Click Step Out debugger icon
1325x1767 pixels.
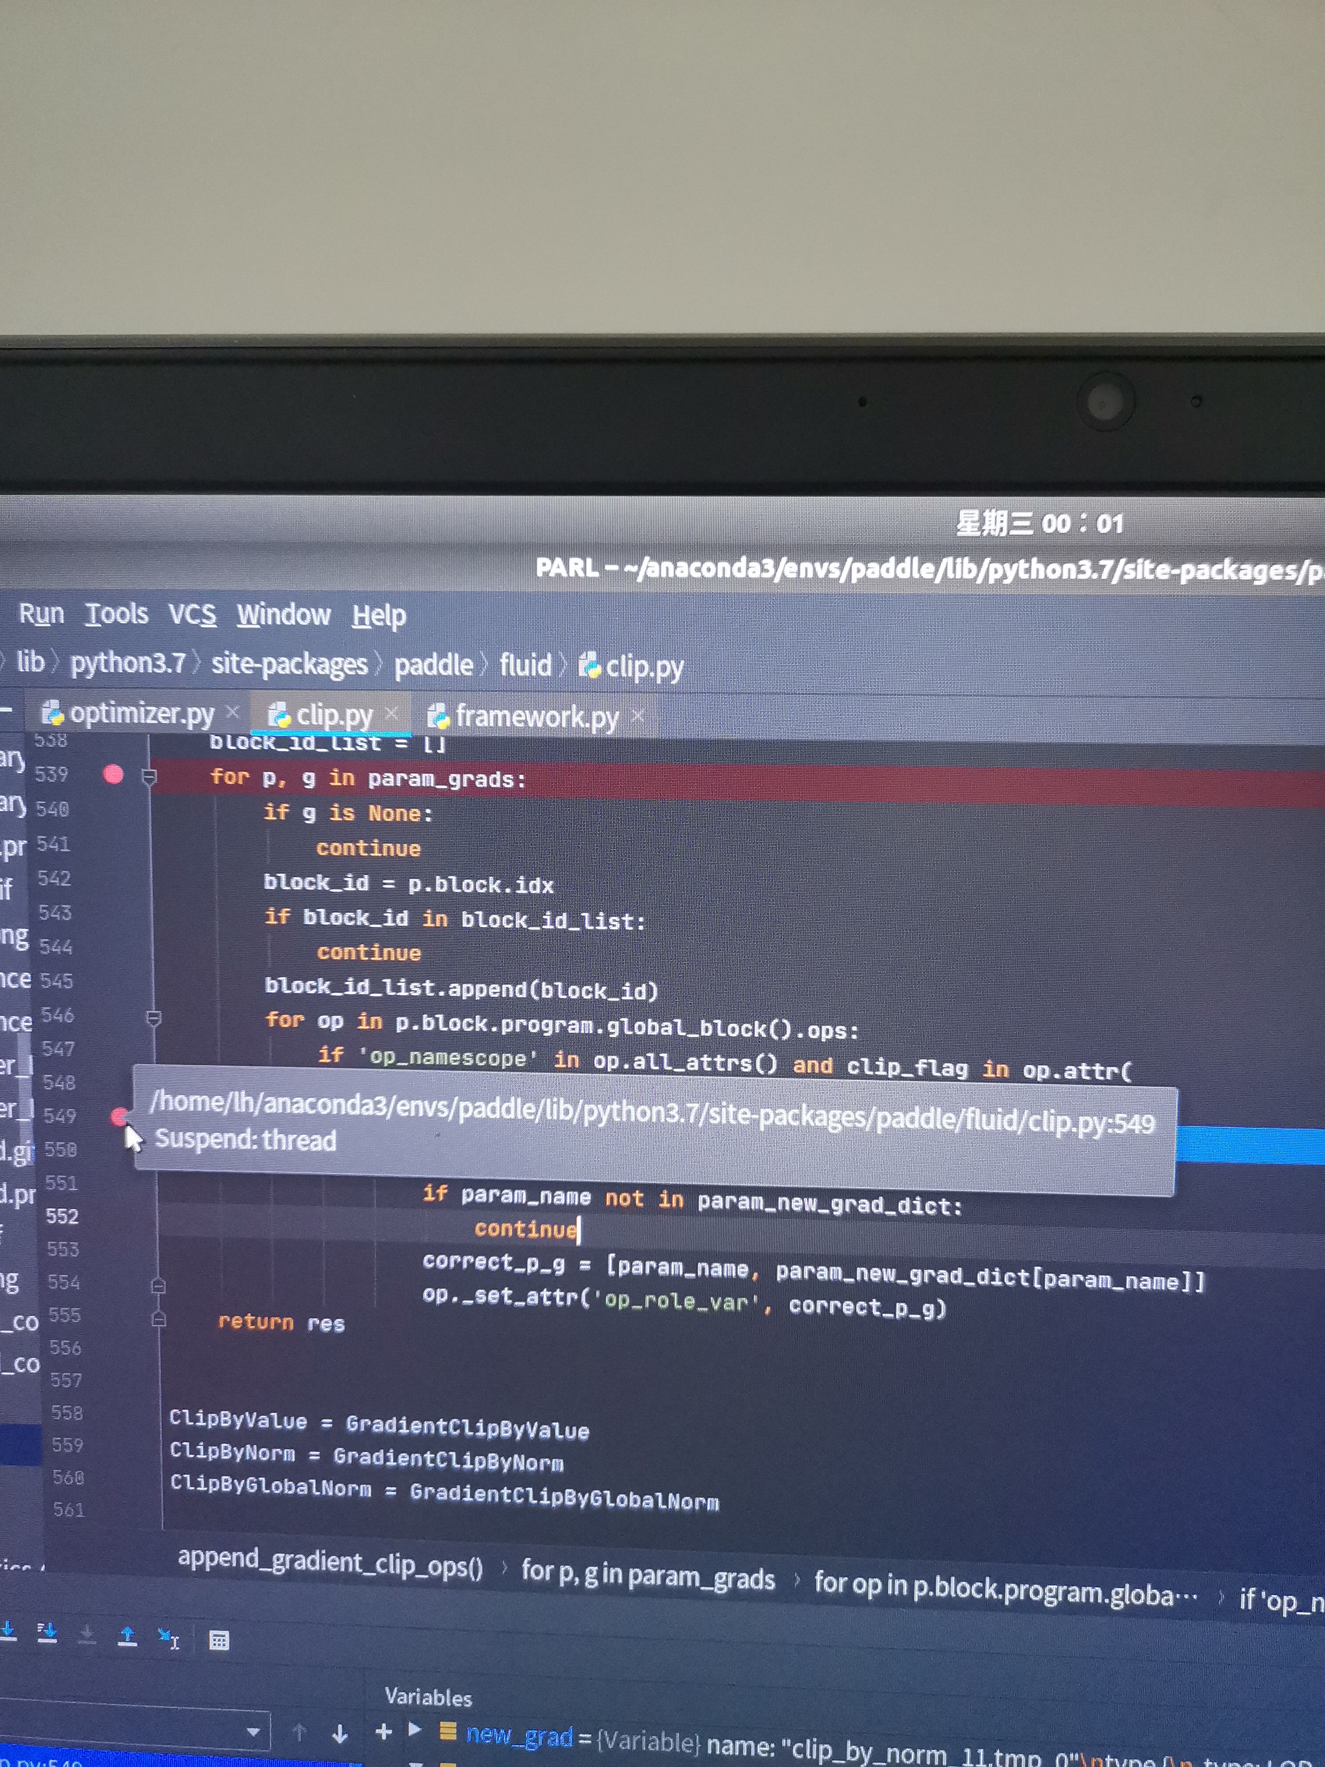pyautogui.click(x=127, y=1637)
